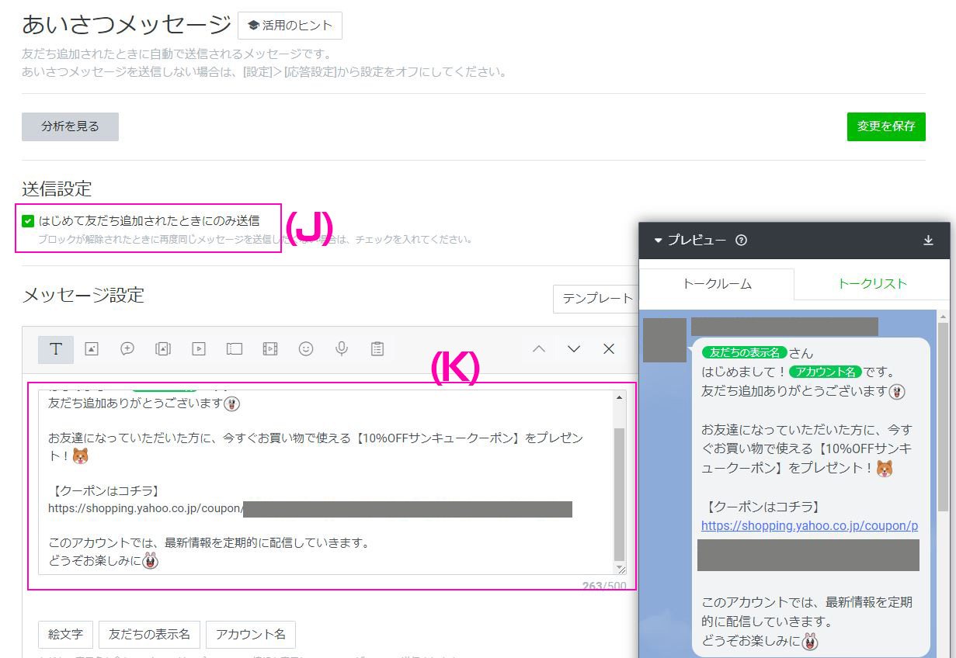Image resolution: width=956 pixels, height=658 pixels.
Task: Select the sticker smiley icon
Action: (x=306, y=349)
